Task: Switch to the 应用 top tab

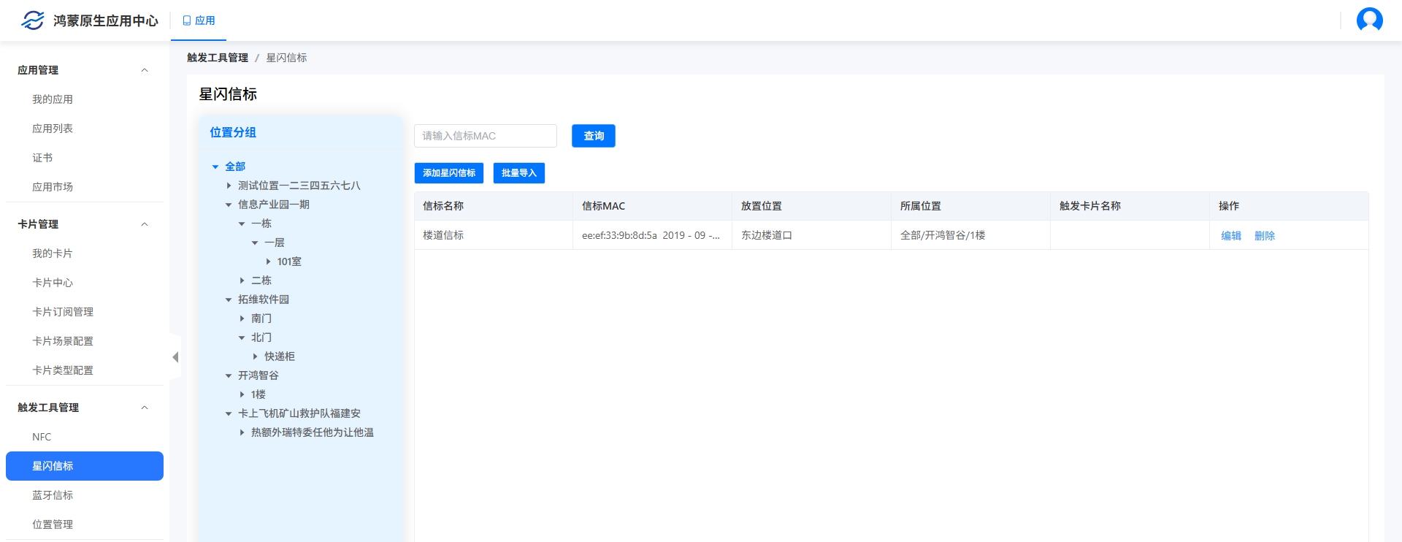Action: (x=199, y=20)
